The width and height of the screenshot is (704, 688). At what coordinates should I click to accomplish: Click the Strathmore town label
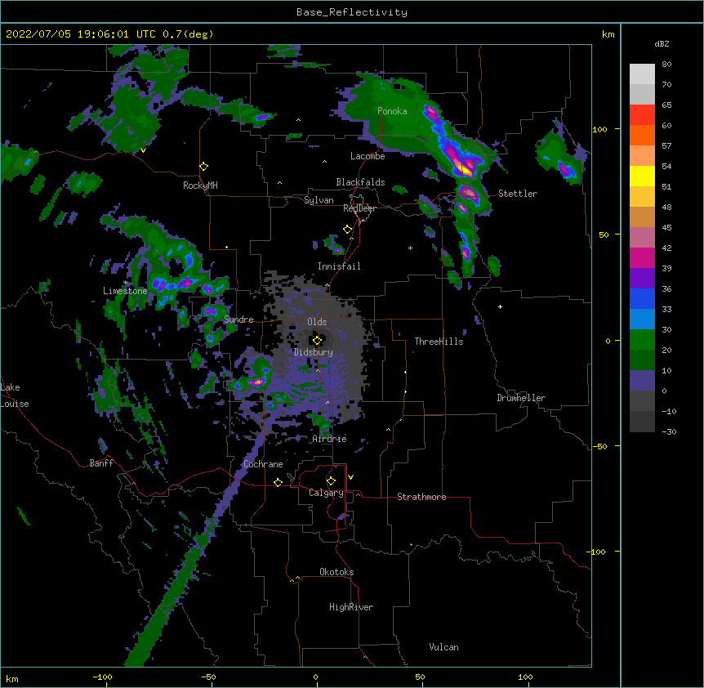point(421,497)
